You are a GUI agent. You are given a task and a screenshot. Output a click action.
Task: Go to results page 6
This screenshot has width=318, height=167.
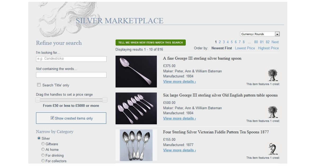(x=236, y=42)
